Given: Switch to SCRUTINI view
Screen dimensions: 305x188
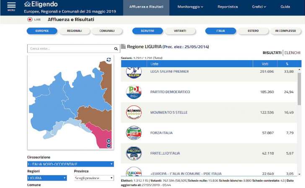Looking at the screenshot, I should (147, 31).
